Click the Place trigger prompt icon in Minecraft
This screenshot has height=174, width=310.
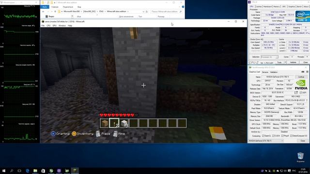tap(98, 134)
